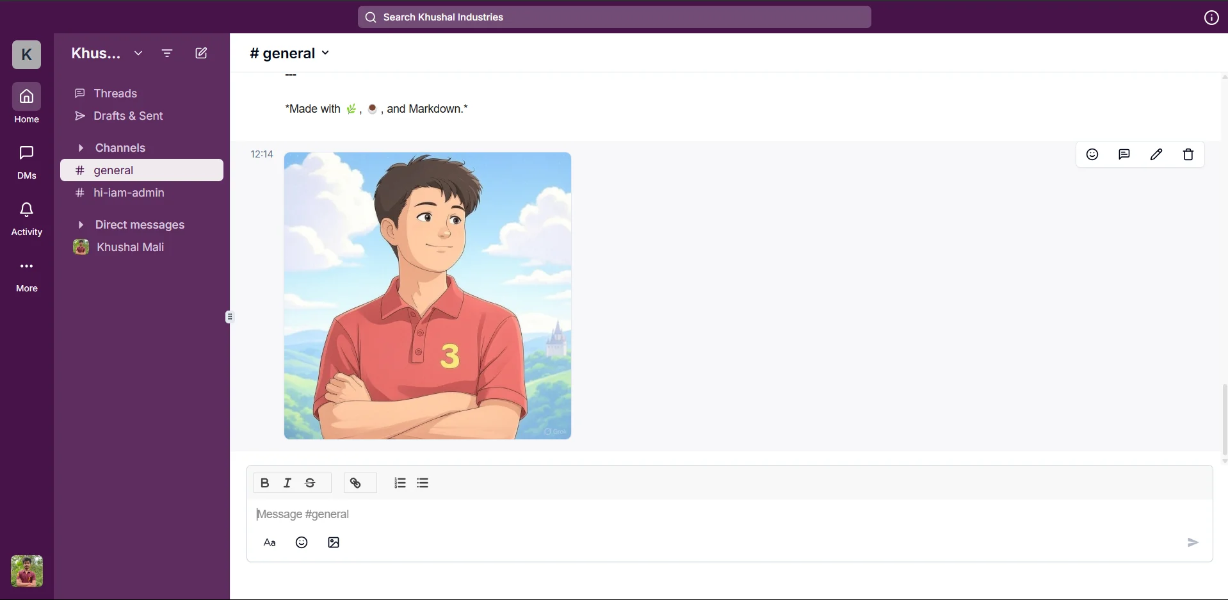Open the # general channel header dropdown
The height and width of the screenshot is (600, 1228).
(290, 53)
